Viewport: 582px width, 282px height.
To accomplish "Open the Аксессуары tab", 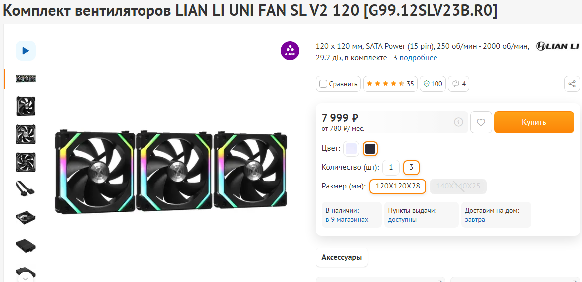I will pyautogui.click(x=341, y=257).
